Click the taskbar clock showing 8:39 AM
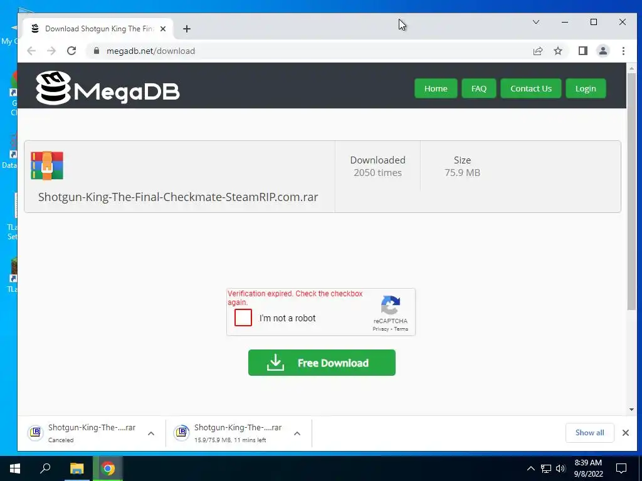This screenshot has height=481, width=642. point(588,468)
